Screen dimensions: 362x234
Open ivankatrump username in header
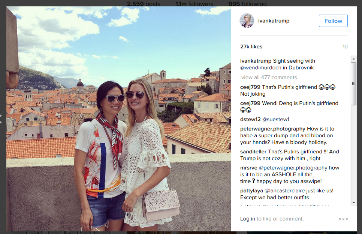point(274,21)
